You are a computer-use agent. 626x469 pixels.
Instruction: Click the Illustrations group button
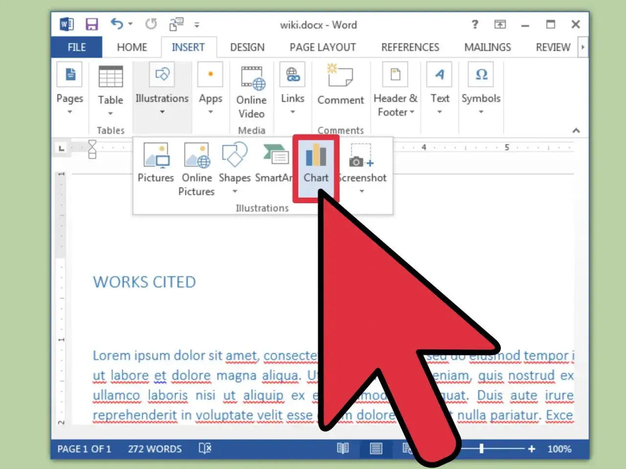click(x=162, y=89)
